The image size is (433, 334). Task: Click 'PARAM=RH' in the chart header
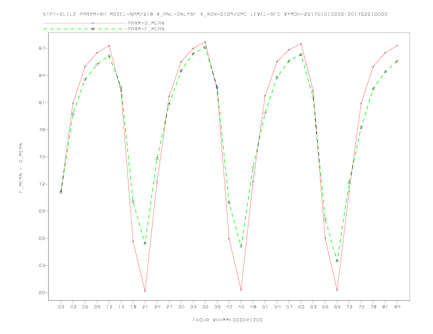[93, 14]
